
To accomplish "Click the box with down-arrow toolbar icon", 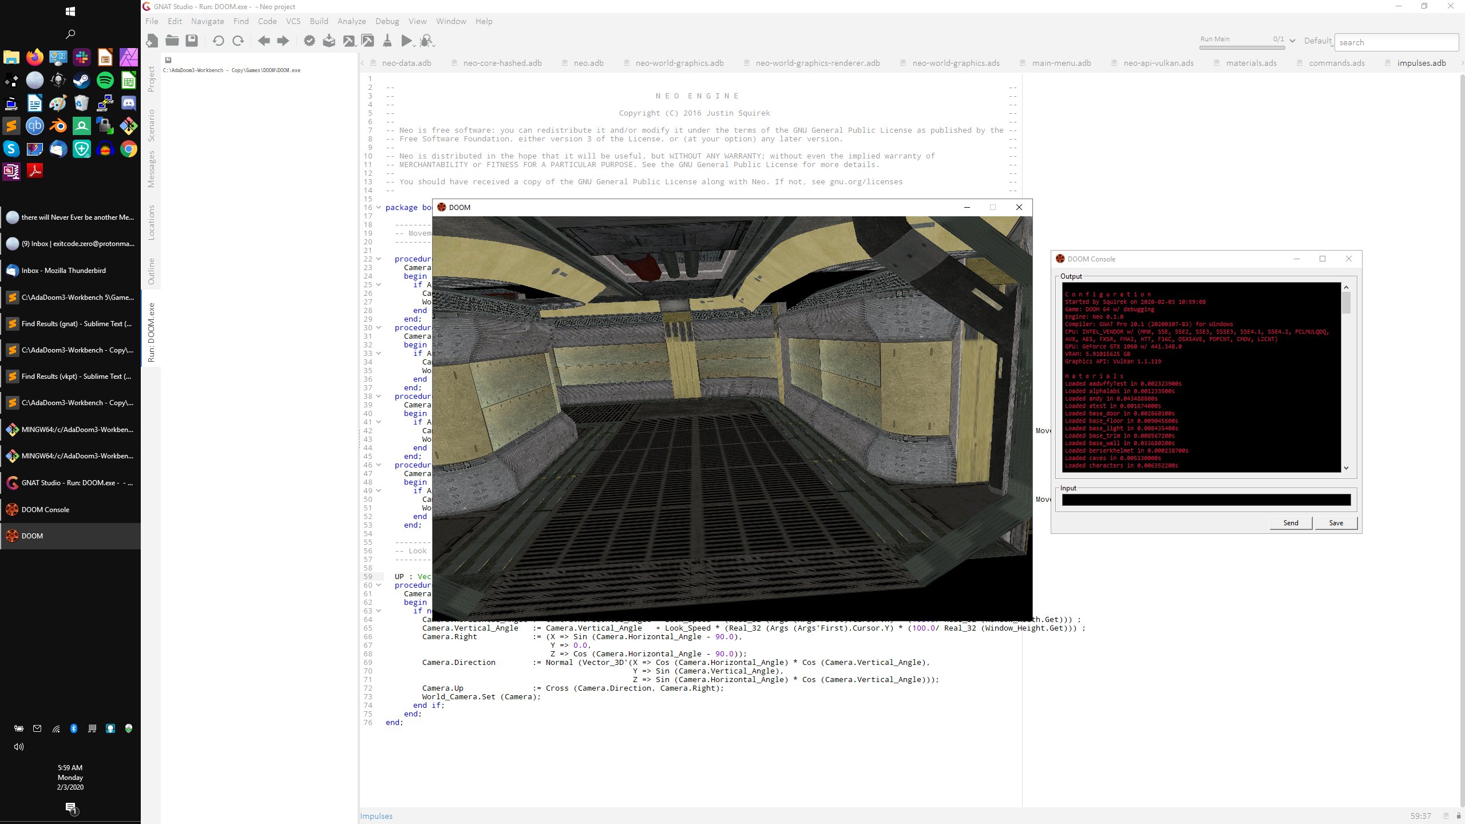I will [x=329, y=41].
